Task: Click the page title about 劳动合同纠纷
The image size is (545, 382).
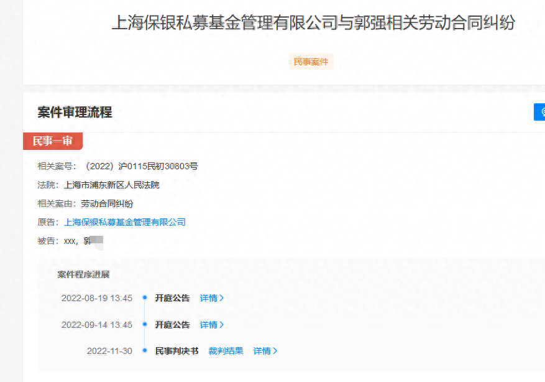Action: pyautogui.click(x=313, y=22)
